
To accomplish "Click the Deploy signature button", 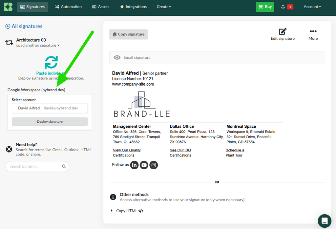I will (x=50, y=121).
